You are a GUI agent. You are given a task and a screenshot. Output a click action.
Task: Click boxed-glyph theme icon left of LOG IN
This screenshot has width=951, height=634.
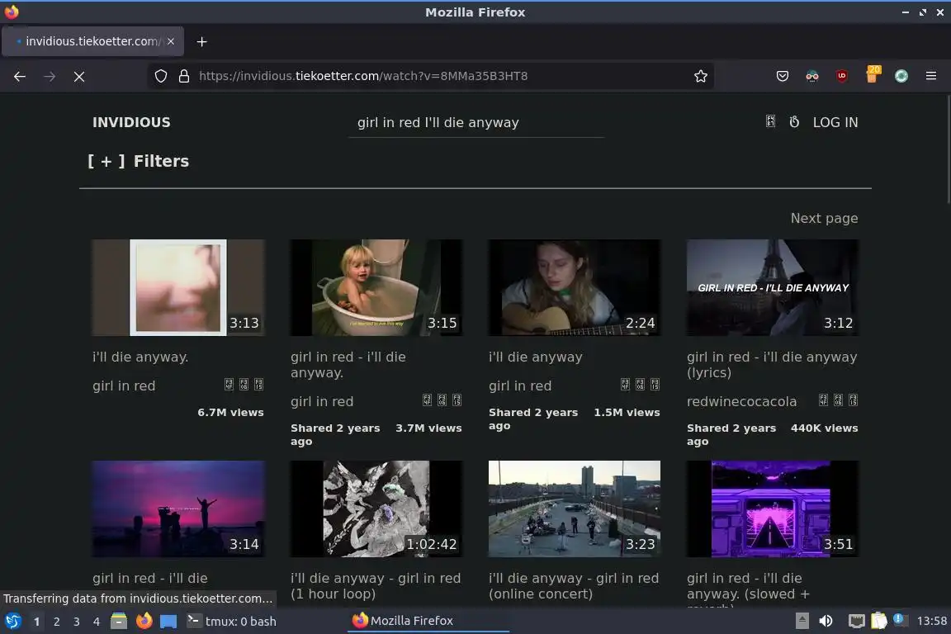click(770, 121)
